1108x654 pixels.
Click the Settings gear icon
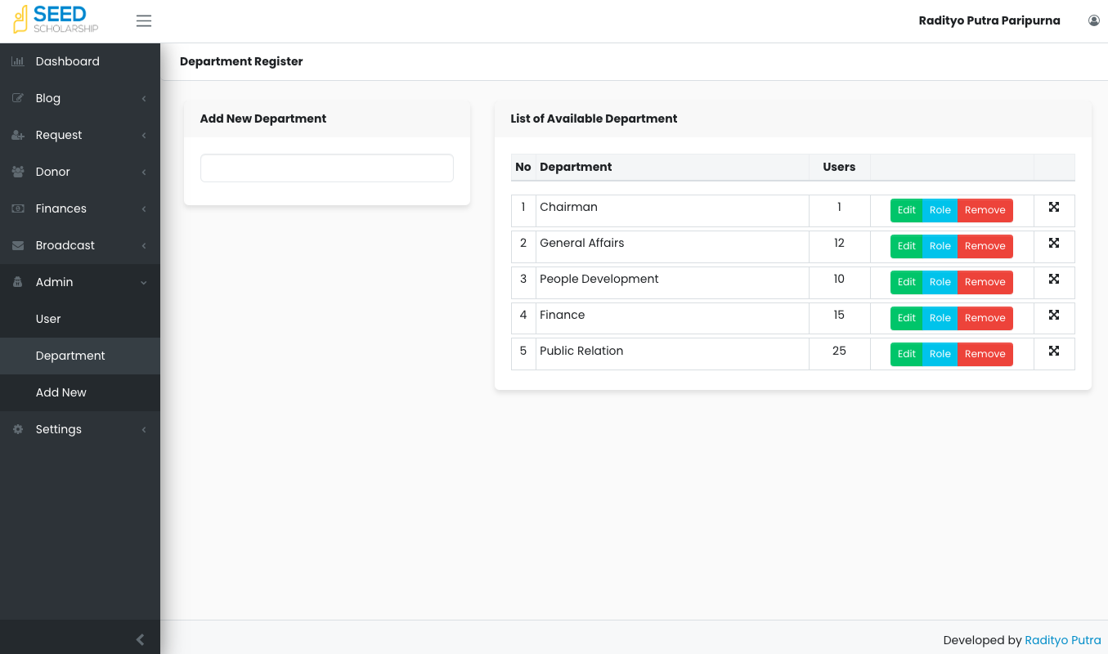pos(18,429)
